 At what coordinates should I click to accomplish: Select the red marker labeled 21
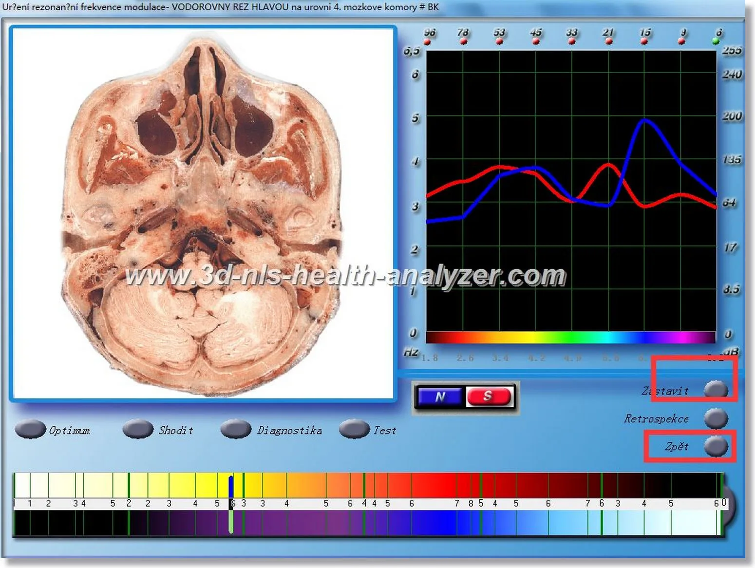608,42
